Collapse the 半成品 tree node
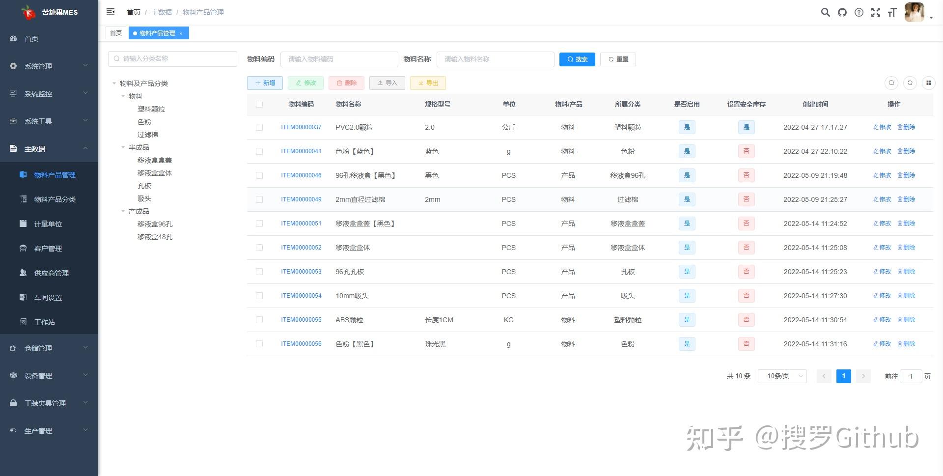 (123, 147)
